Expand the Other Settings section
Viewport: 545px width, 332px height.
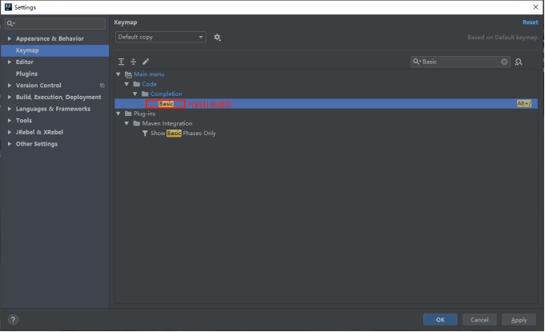10,144
